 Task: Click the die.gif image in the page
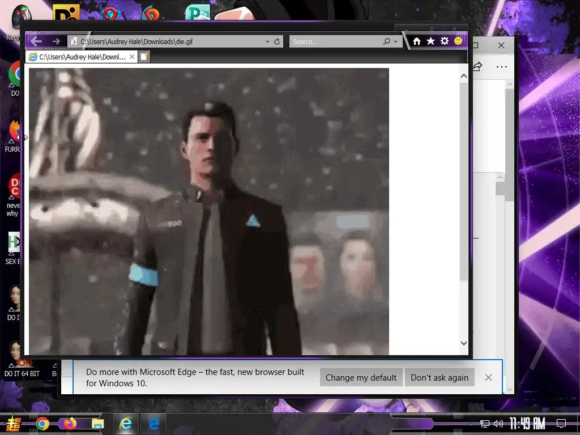tap(209, 211)
